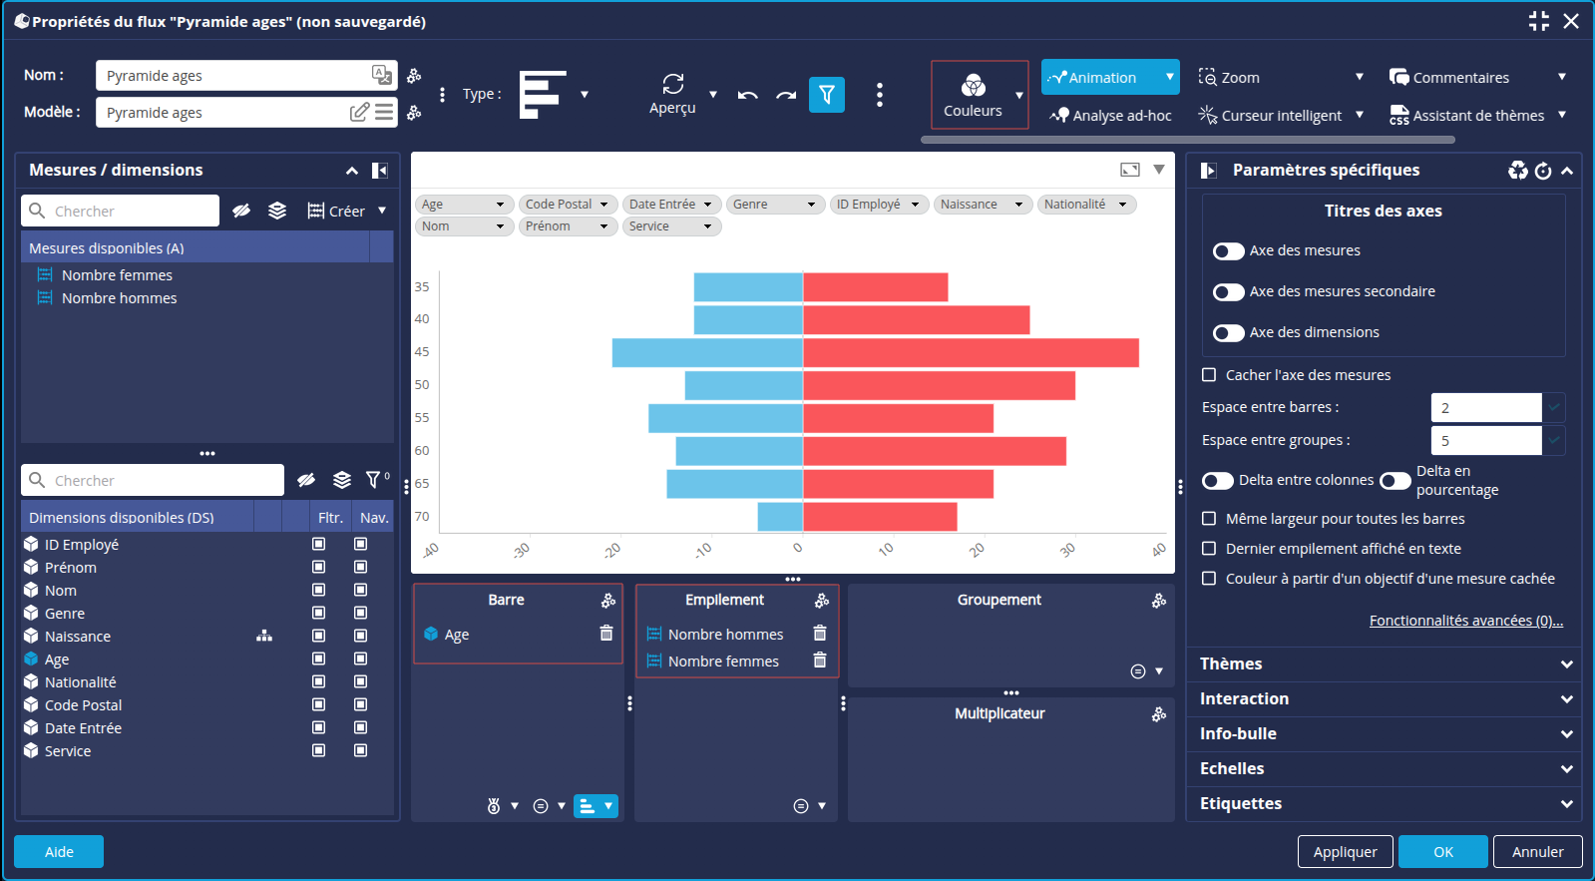Click the Espace entre barres field
Image resolution: width=1595 pixels, height=881 pixels.
click(1485, 407)
